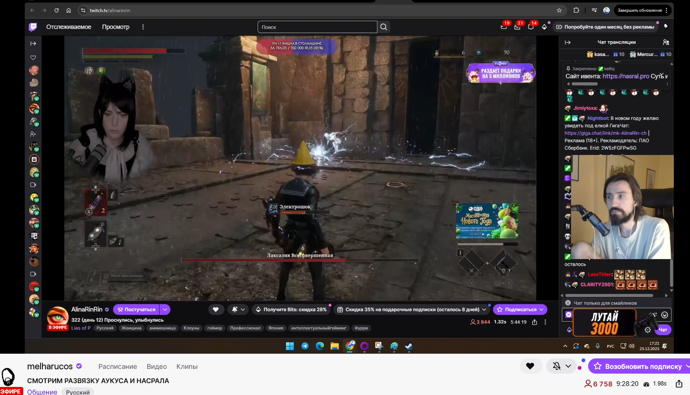Click the browser address bar URL

tap(110, 10)
